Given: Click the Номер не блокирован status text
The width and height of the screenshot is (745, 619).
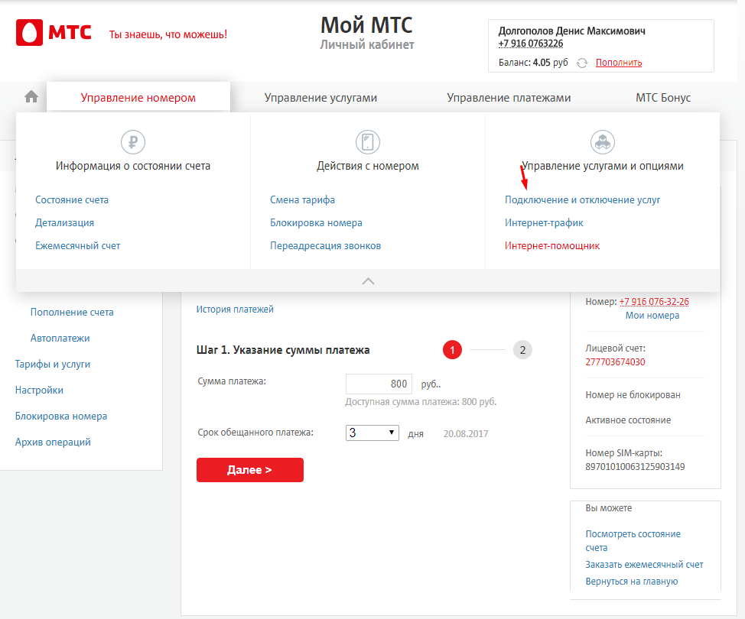Looking at the screenshot, I should (633, 395).
